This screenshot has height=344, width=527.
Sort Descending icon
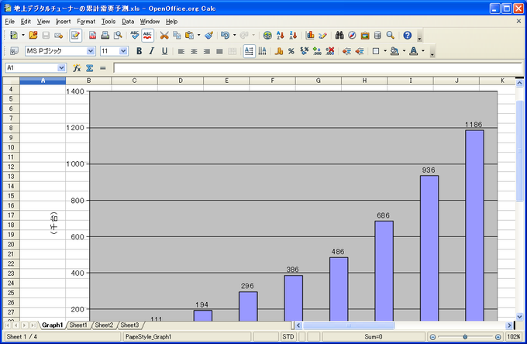click(x=293, y=35)
